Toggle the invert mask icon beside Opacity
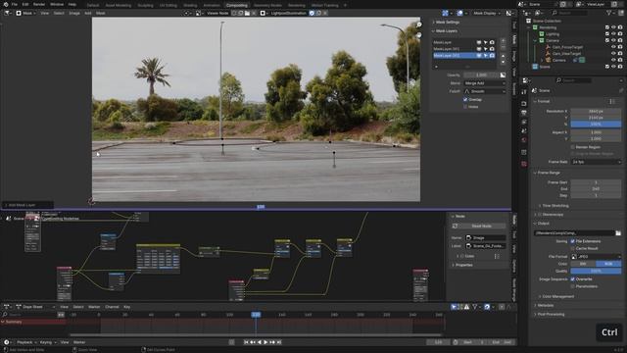627x353 pixels. click(x=503, y=75)
